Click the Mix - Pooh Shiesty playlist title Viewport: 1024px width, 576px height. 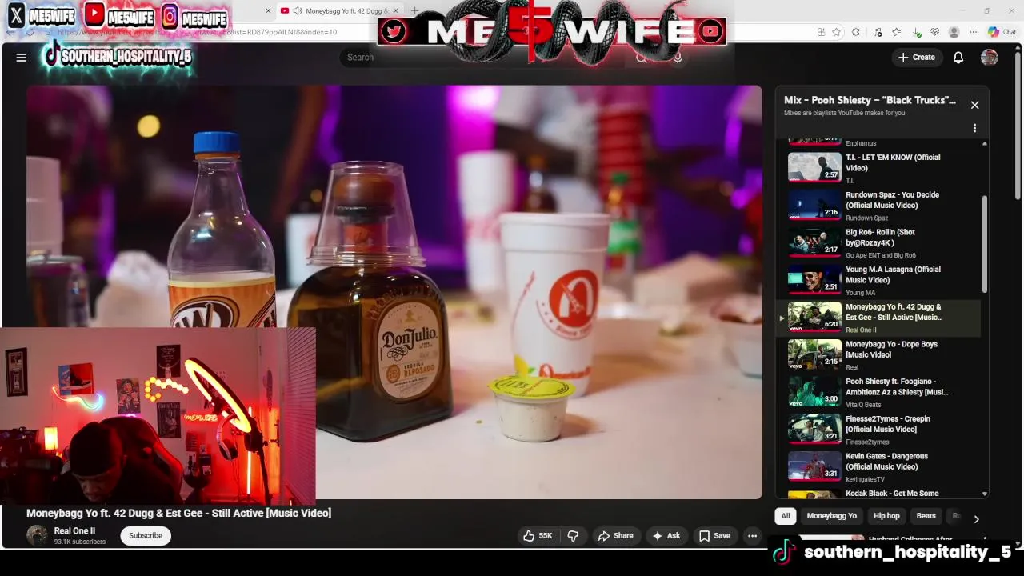point(870,100)
